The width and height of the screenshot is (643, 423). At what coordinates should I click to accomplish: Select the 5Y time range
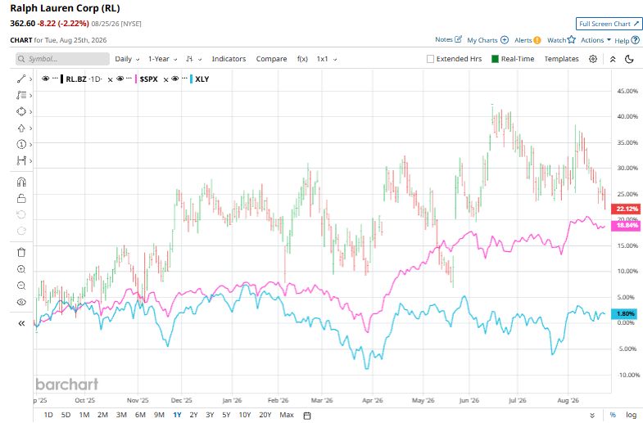pos(226,415)
